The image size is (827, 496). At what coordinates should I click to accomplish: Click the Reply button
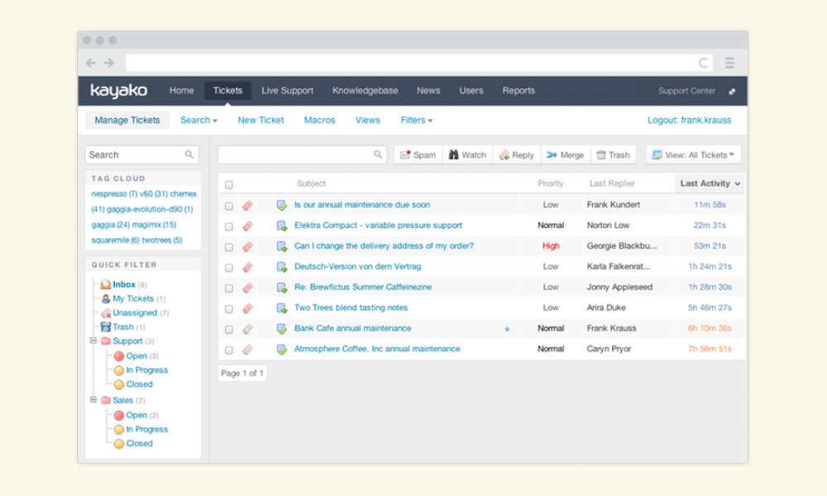[517, 155]
